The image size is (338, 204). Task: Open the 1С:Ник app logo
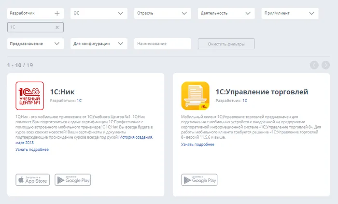coord(30,96)
